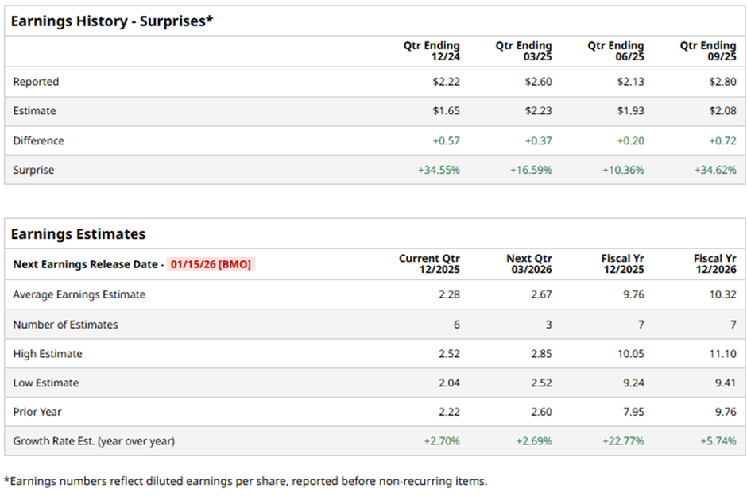Click the Current Qtr 12/2025 column header
Screen dimensions: 747x496
pyautogui.click(x=429, y=264)
